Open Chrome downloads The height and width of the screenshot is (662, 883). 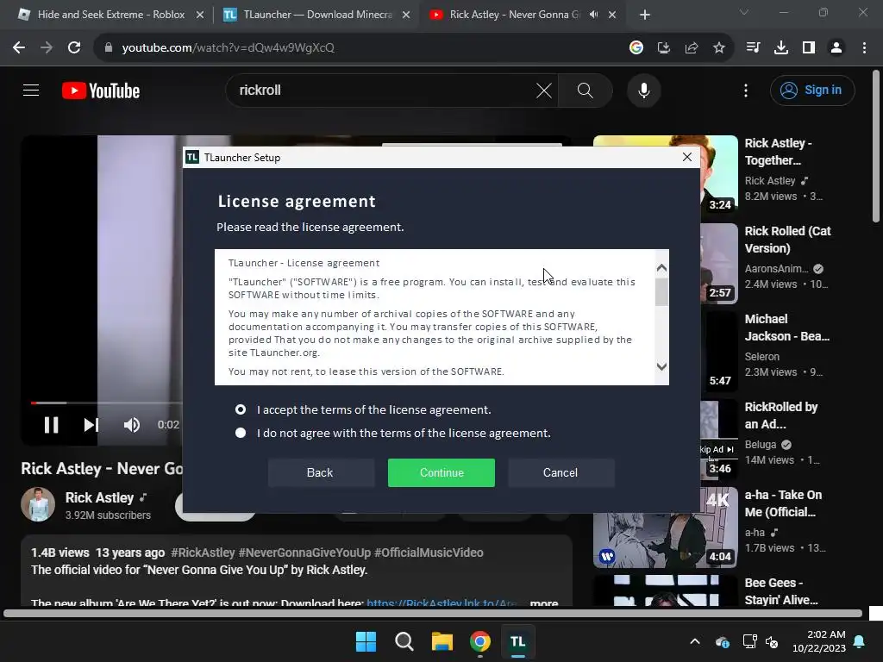(x=780, y=48)
